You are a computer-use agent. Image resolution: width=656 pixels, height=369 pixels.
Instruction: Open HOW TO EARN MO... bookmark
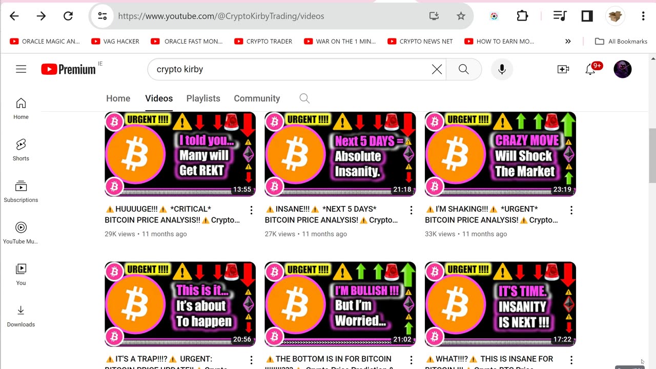tap(499, 42)
